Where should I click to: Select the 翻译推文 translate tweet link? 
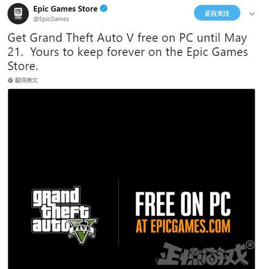pyautogui.click(x=26, y=80)
